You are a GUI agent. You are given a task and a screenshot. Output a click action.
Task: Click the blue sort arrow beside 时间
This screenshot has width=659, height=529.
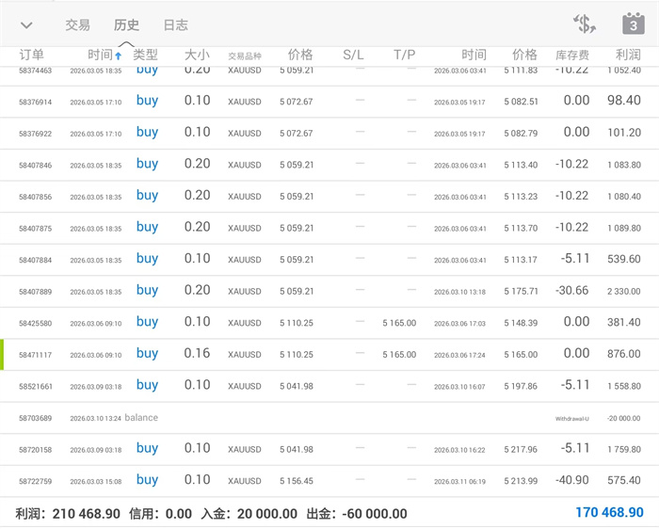point(119,56)
